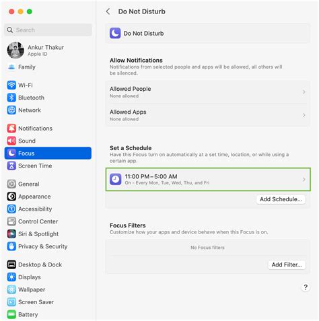The height and width of the screenshot is (321, 319).
Task: Click Control Center label in sidebar
Action: (38, 221)
